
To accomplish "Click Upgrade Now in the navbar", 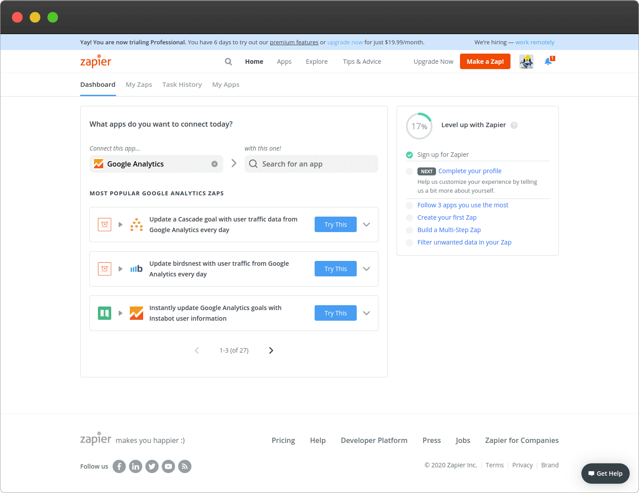I will 433,62.
